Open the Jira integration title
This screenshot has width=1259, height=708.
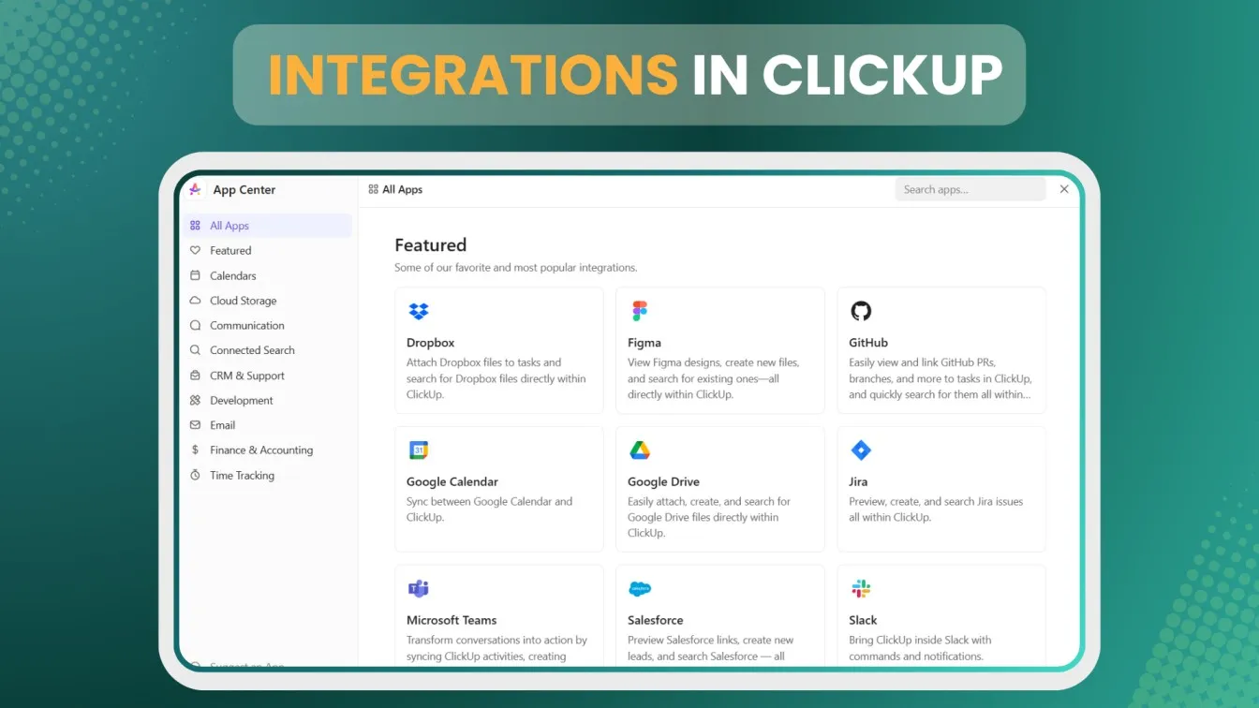[x=858, y=481]
